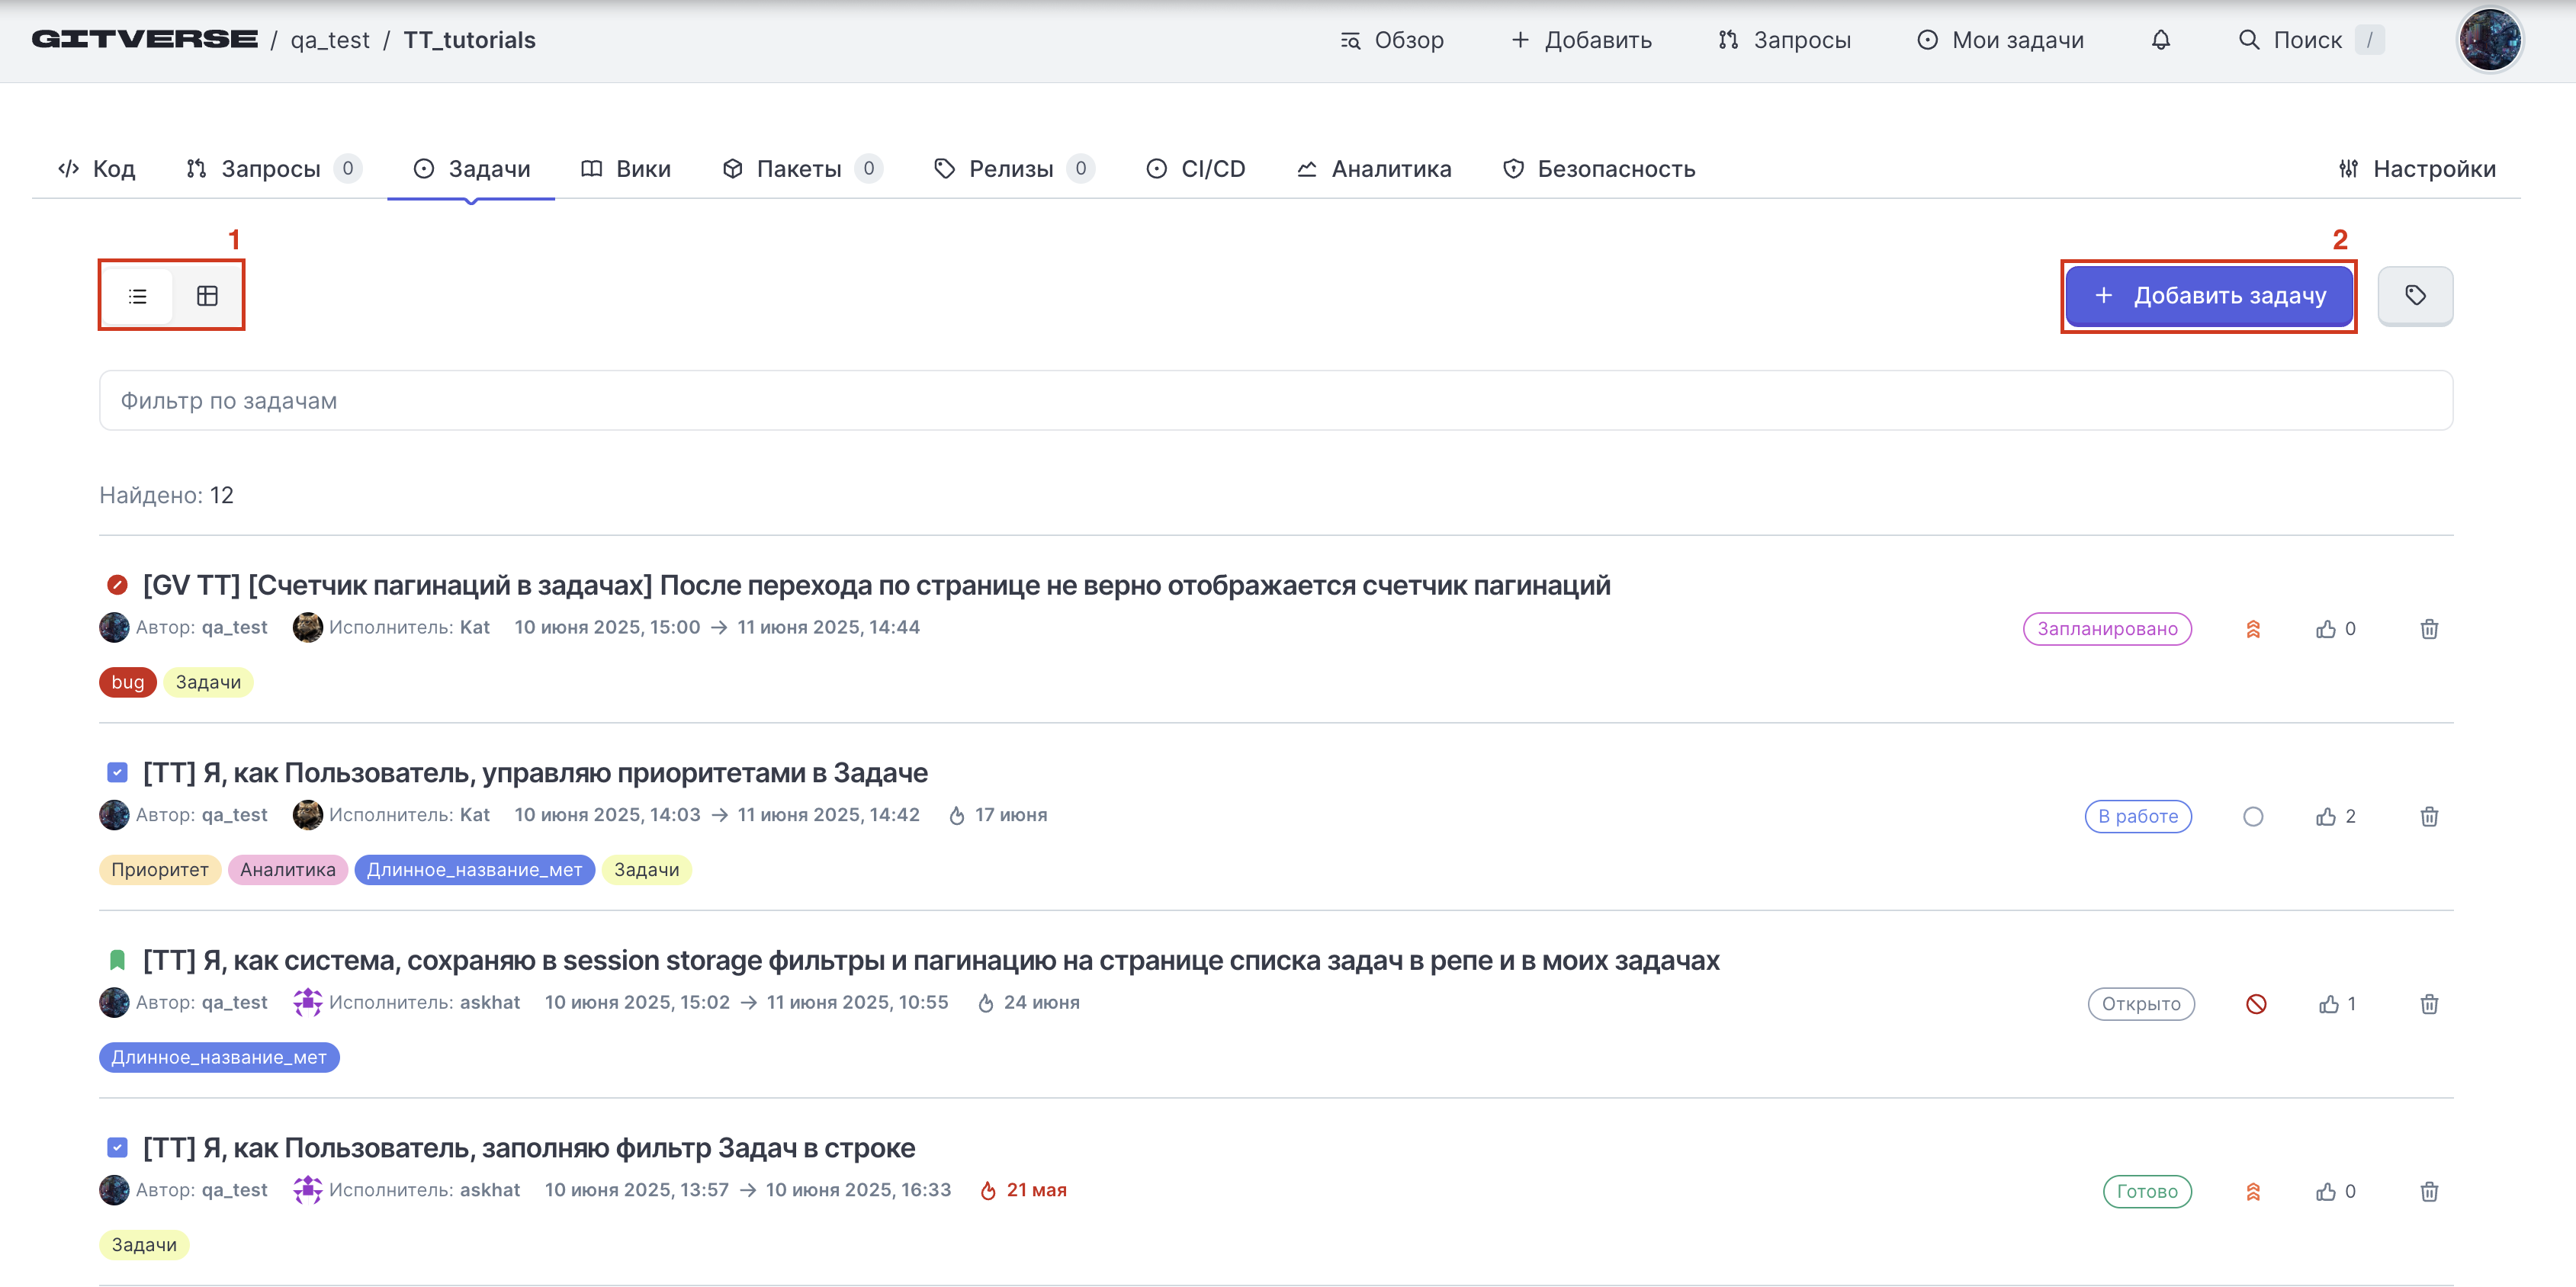Click the Найдено: 12 counter text

pos(166,495)
